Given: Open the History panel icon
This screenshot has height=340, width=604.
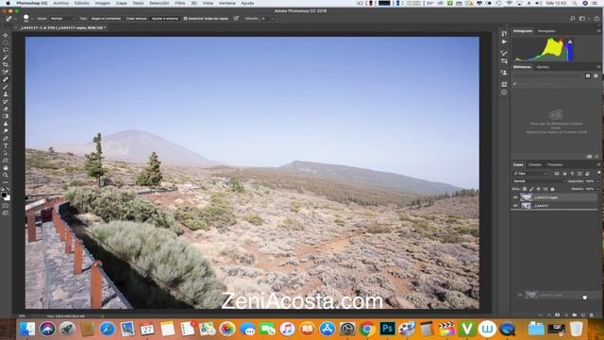Looking at the screenshot, I should pyautogui.click(x=504, y=34).
